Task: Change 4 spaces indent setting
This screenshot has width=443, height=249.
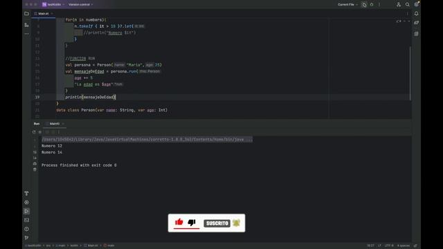Action: coord(403,246)
